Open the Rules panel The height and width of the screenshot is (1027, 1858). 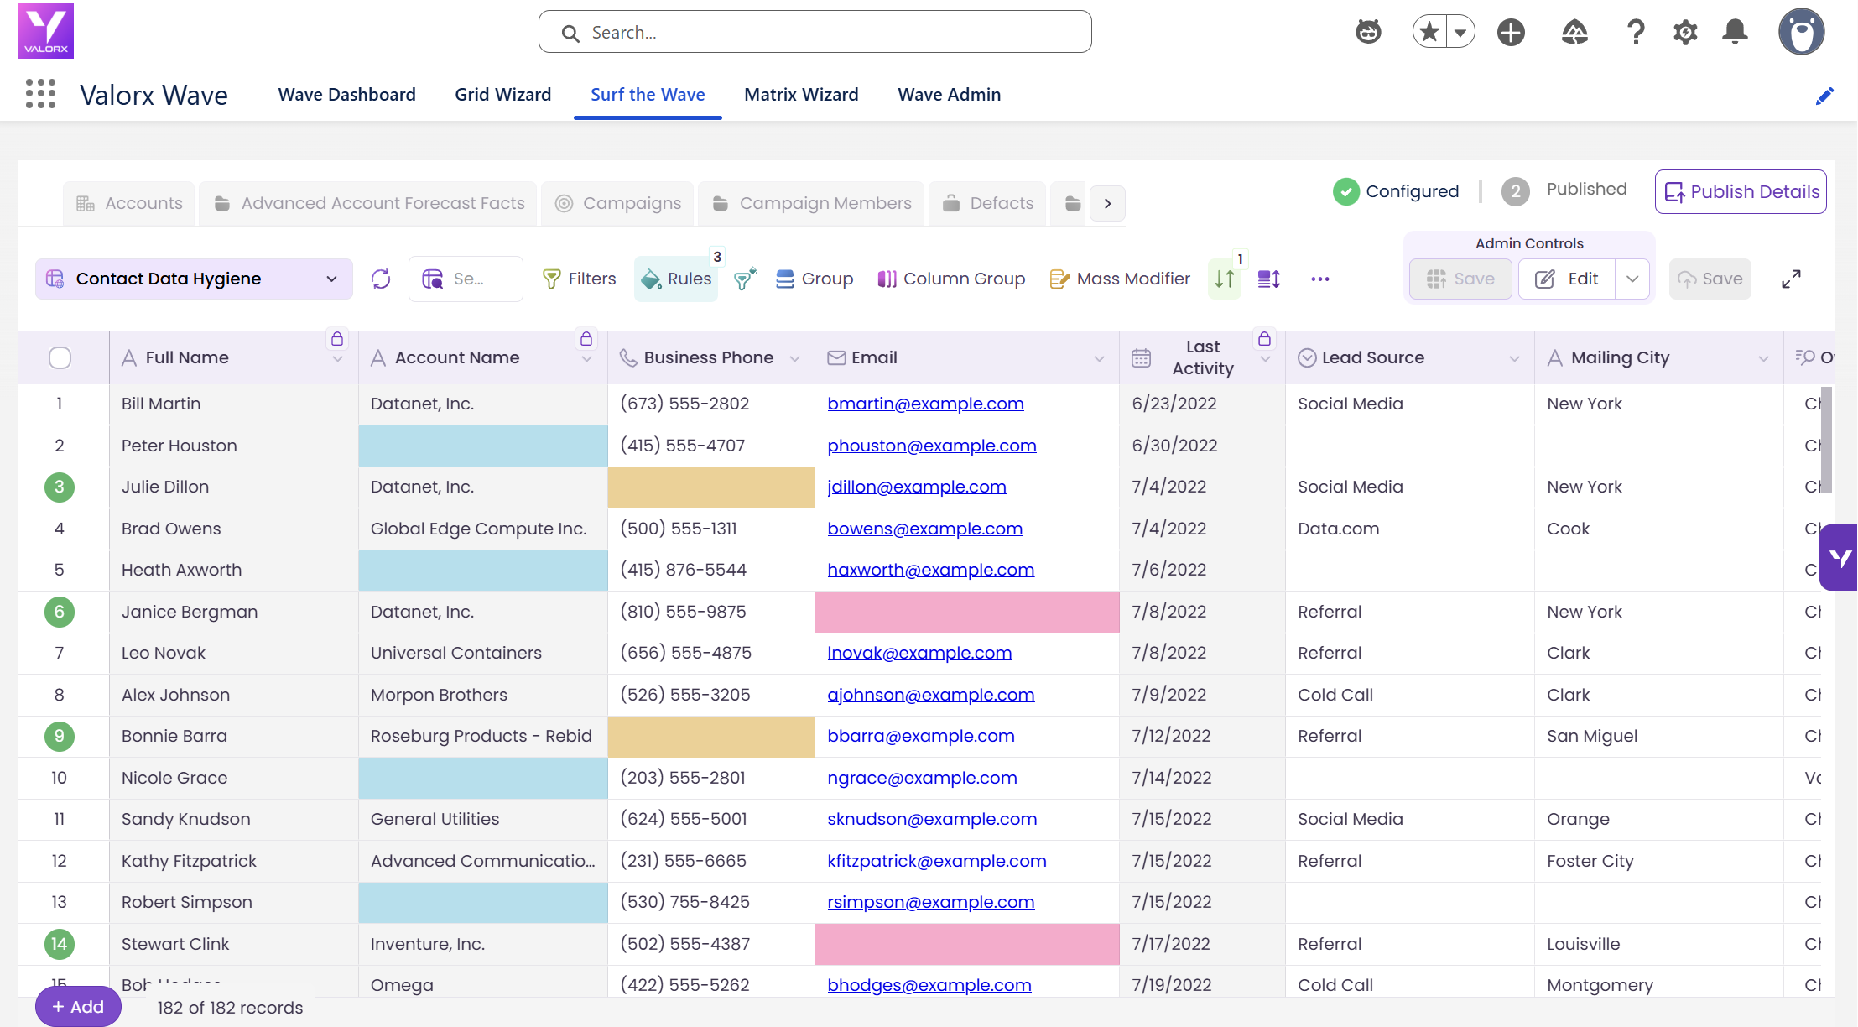click(x=676, y=279)
